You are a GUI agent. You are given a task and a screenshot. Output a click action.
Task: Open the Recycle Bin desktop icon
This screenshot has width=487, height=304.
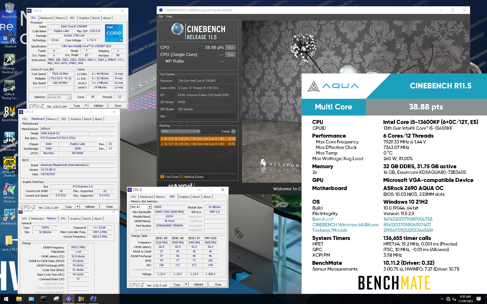coord(9,10)
